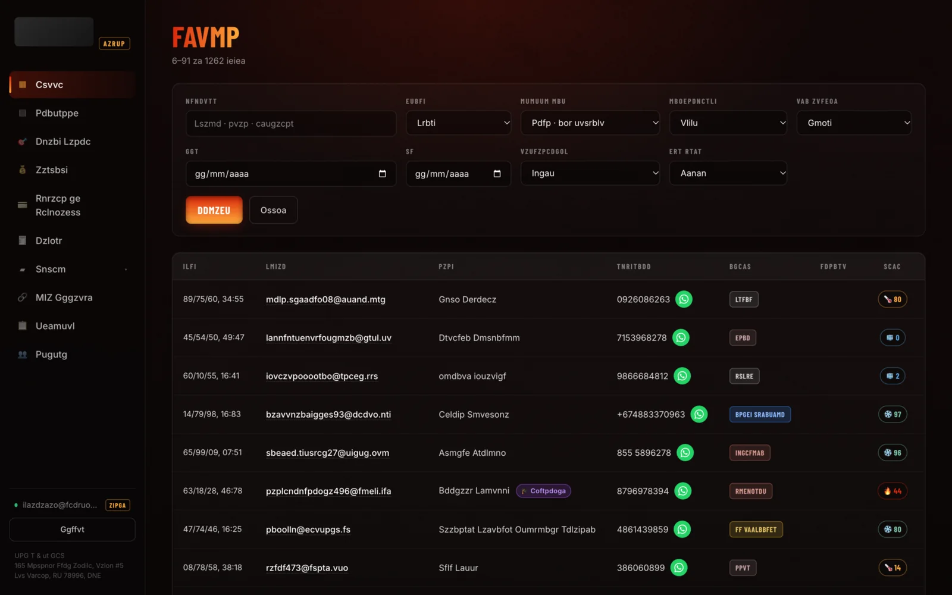Click the calendar icon in GGT date field
Screen dimensions: 952x595
click(x=382, y=174)
